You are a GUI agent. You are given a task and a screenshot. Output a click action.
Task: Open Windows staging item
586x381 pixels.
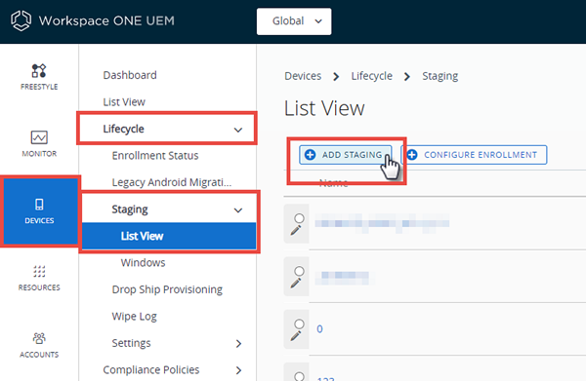(x=143, y=262)
